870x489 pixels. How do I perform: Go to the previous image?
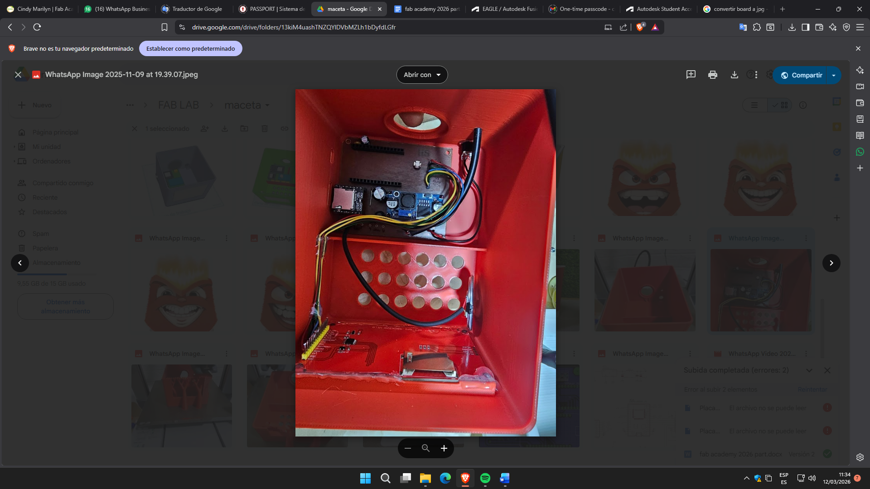[20, 263]
